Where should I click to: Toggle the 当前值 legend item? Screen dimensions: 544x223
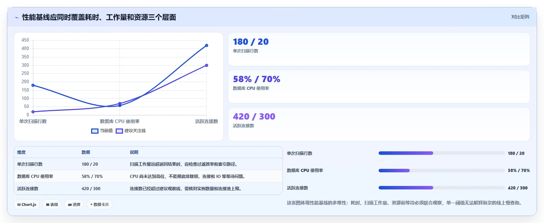coord(102,131)
